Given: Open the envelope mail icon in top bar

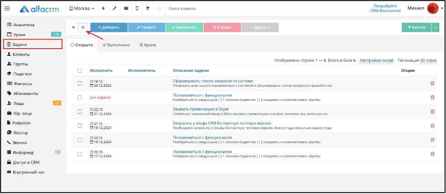Looking at the screenshot, I should tap(126, 9).
